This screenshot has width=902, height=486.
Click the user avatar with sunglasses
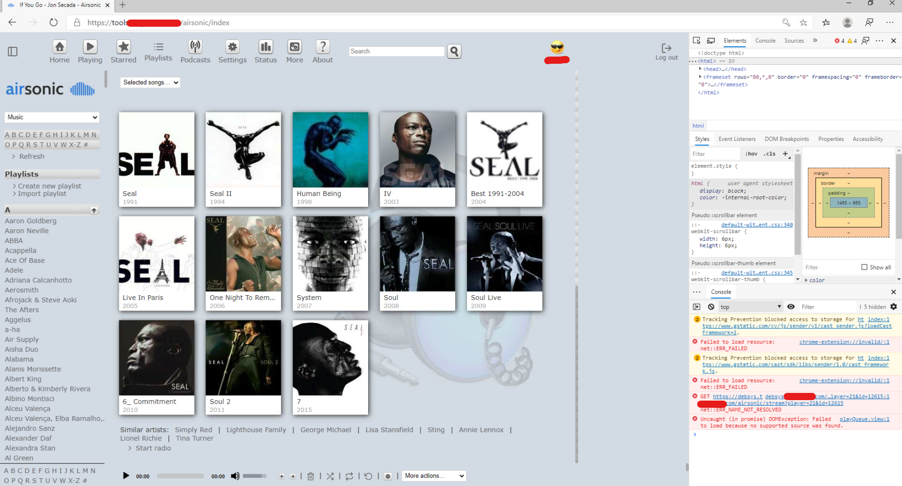point(557,48)
